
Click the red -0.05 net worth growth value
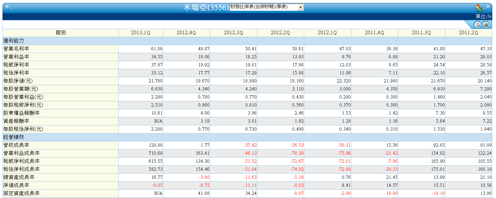coord(157,185)
